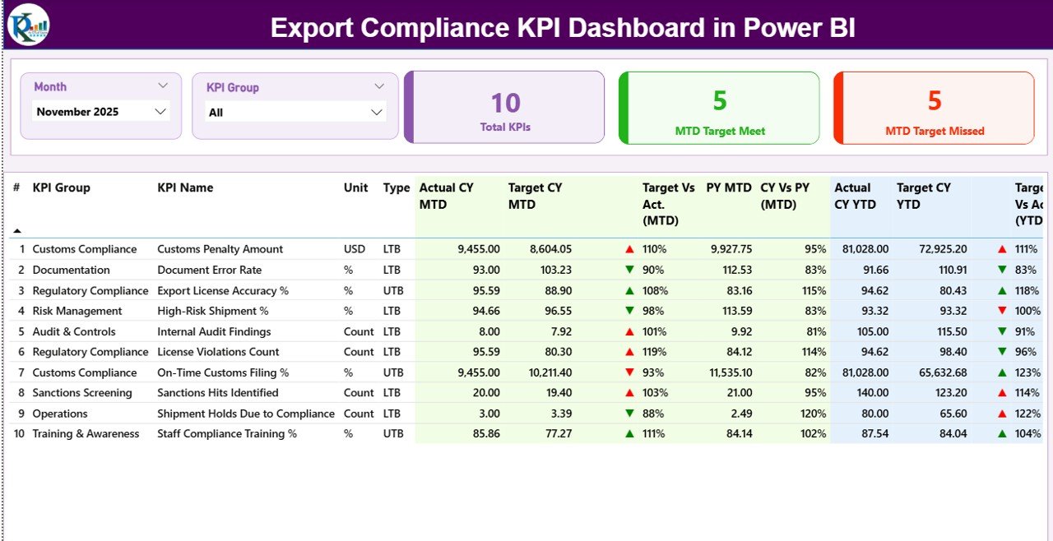Viewport: 1053px width, 541px height.
Task: Click the red up triangle beside License Violations Count
Action: [x=629, y=351]
